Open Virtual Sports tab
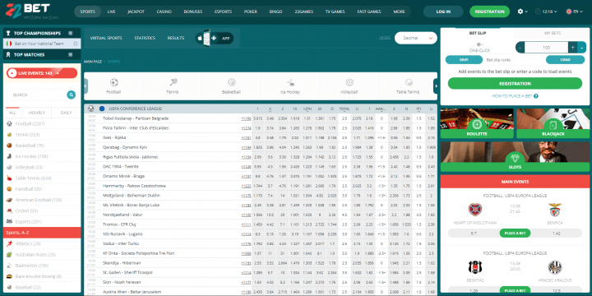This screenshot has width=592, height=296. pyautogui.click(x=106, y=38)
